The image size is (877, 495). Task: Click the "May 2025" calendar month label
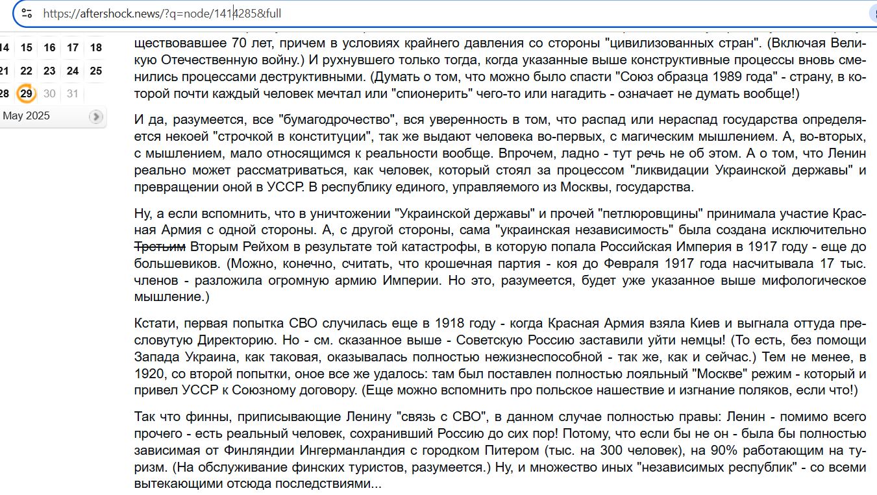(x=26, y=116)
